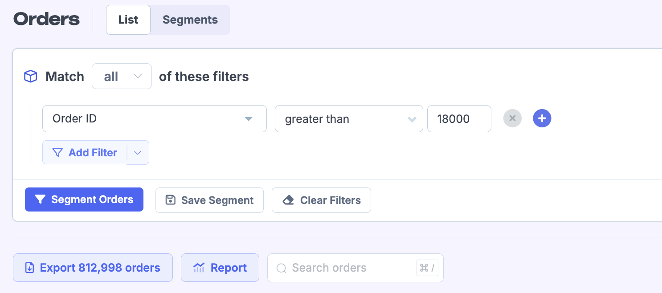Click the chart icon on Report button
Image resolution: width=662 pixels, height=293 pixels.
click(199, 268)
